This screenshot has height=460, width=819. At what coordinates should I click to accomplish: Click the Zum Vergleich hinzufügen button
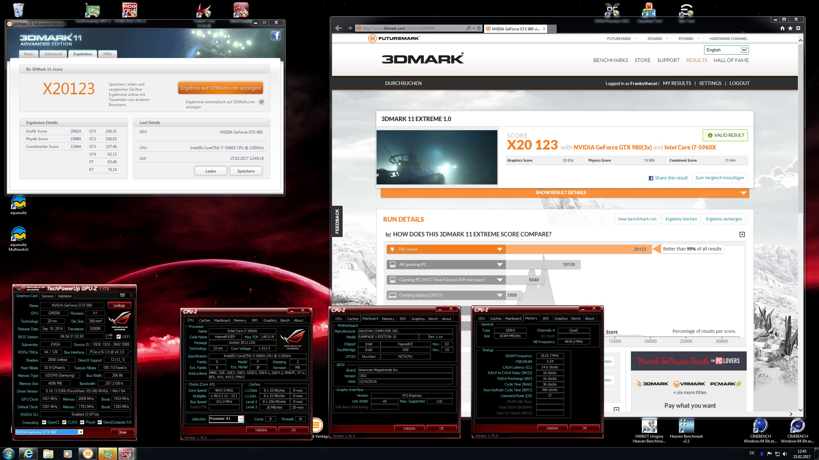[720, 178]
